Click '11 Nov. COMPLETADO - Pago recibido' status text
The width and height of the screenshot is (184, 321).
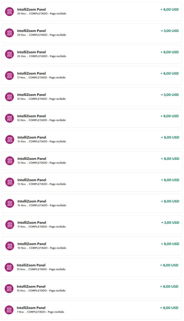tap(42, 227)
